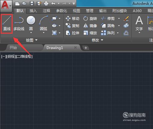153x129 pixels.
Task: Click the 修剪 (Trim) tool
Action: [108, 19]
